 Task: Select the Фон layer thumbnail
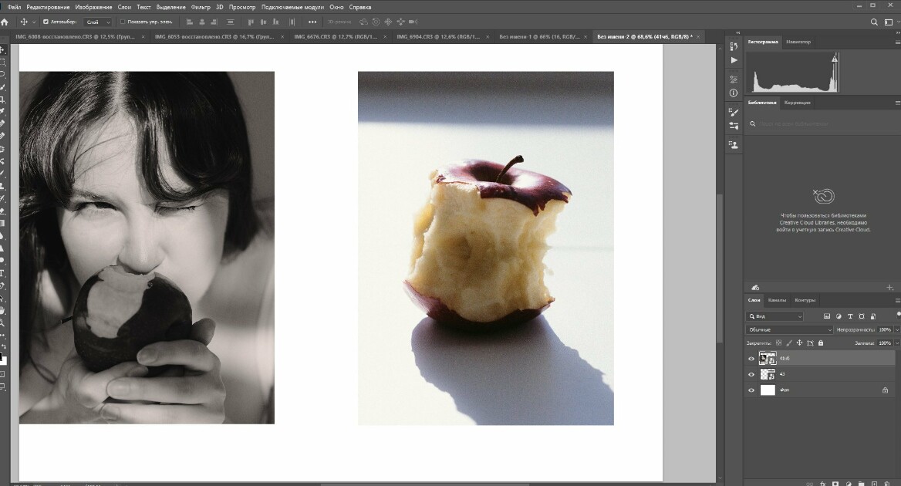click(768, 390)
